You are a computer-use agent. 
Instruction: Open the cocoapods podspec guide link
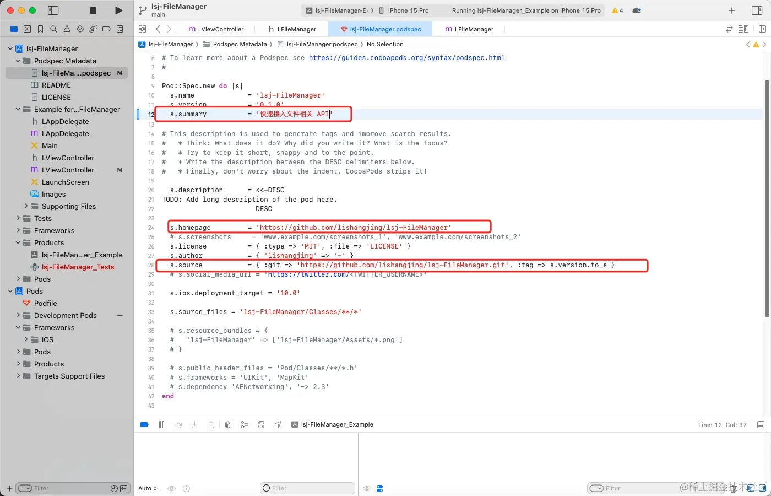pyautogui.click(x=406, y=57)
